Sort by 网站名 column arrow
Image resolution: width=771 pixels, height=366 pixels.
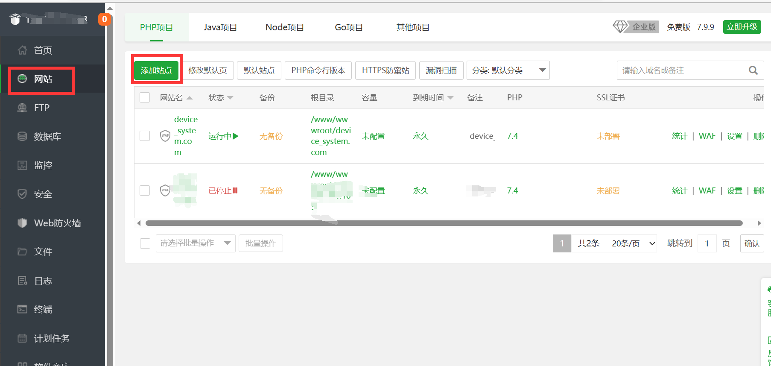pos(190,98)
